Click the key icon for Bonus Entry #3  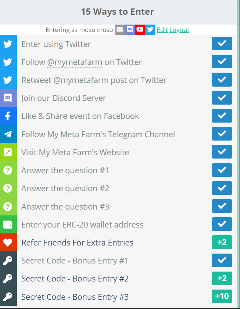8,297
